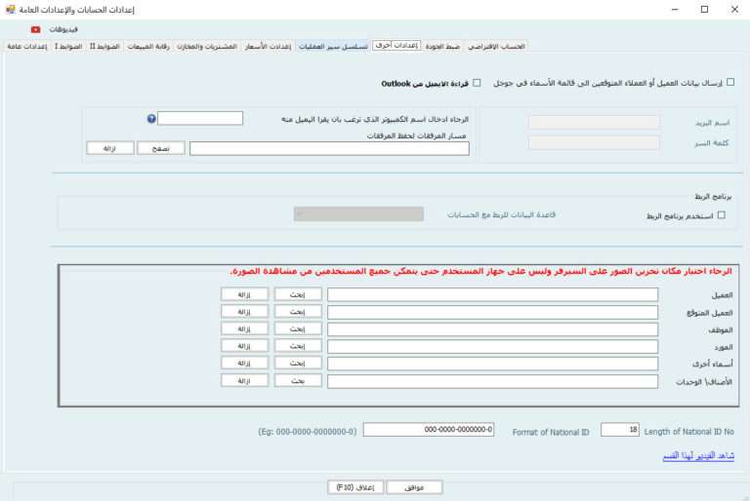The image size is (750, 501).
Task: Click تصفح to browse attachments path
Action: click(x=160, y=148)
